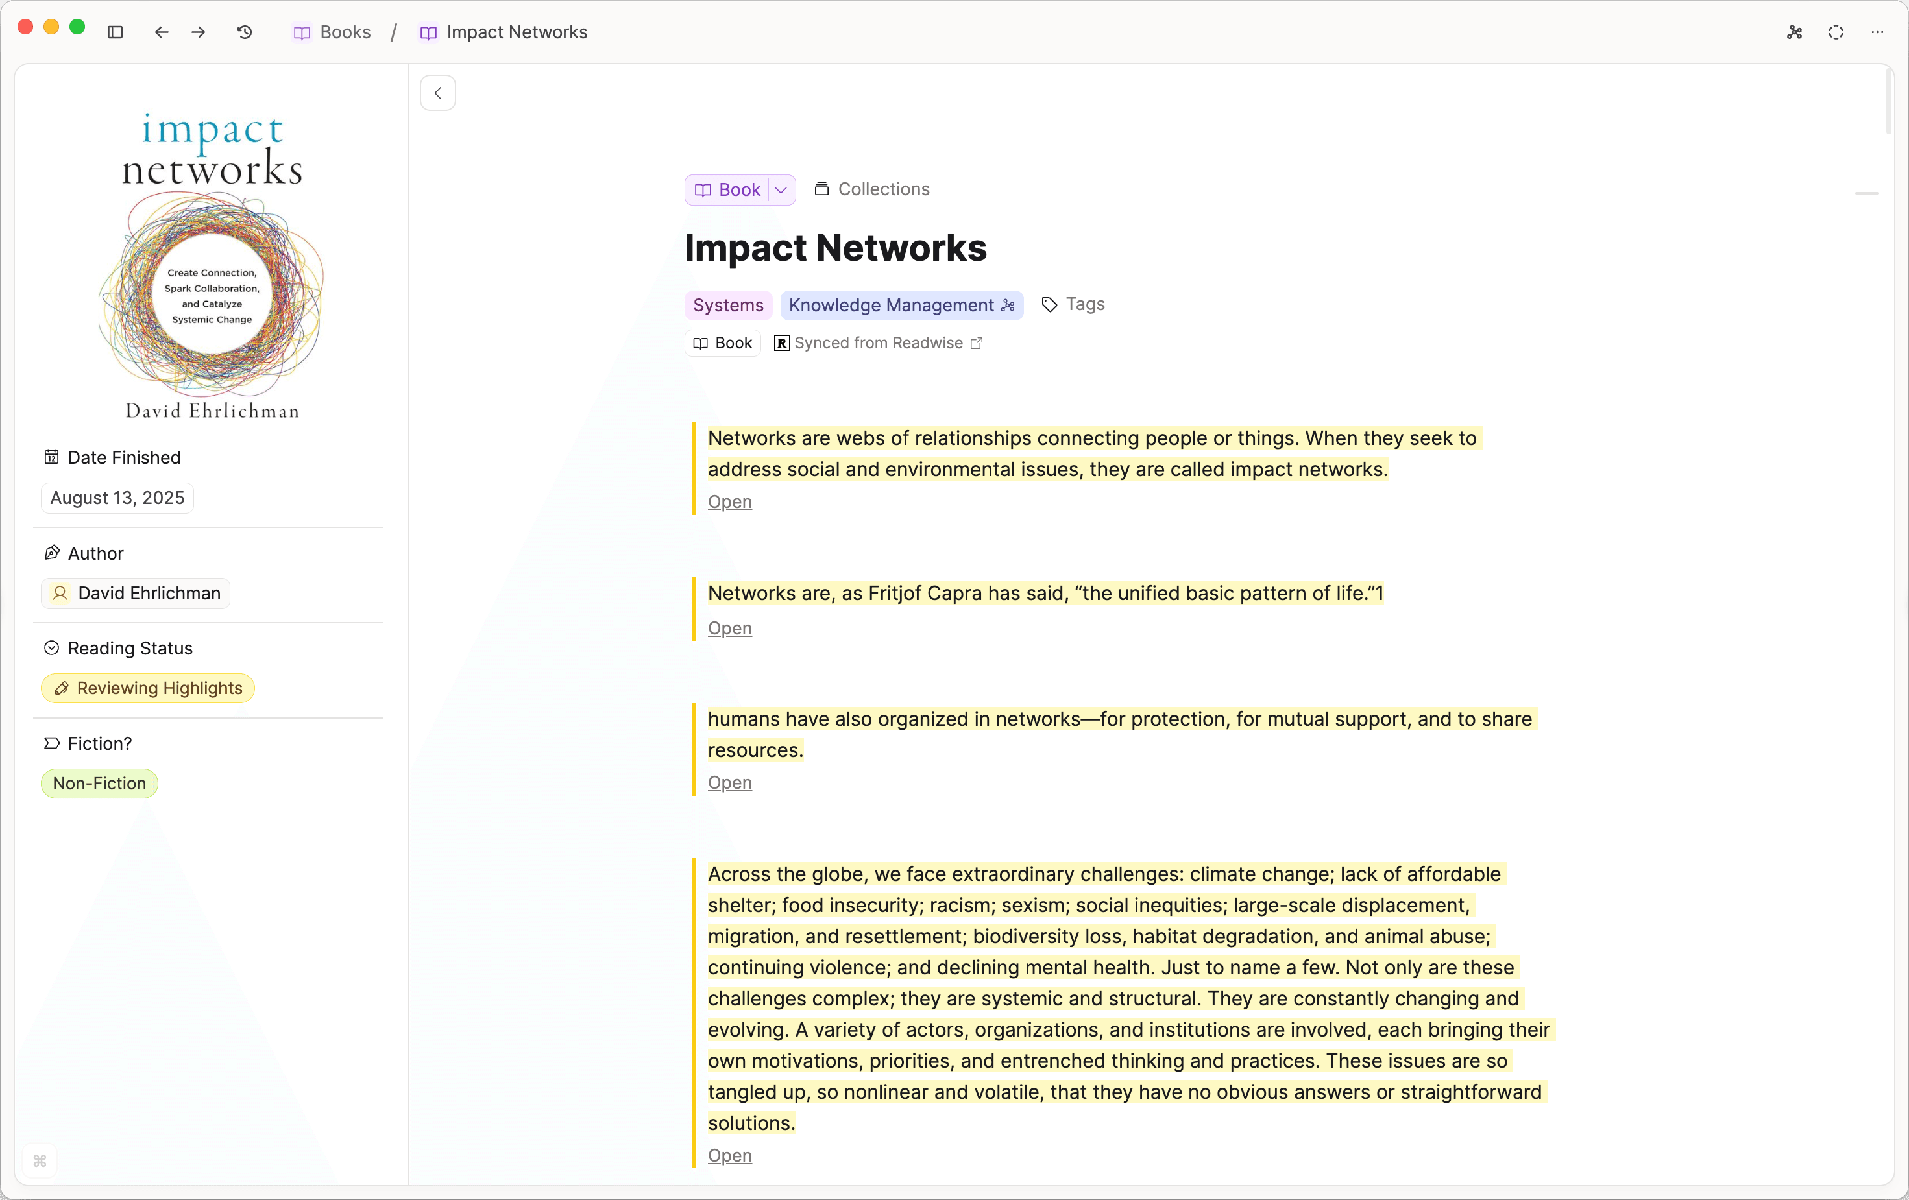Image resolution: width=1909 pixels, height=1200 pixels.
Task: Click the dashed-circle focus icon
Action: [1836, 32]
